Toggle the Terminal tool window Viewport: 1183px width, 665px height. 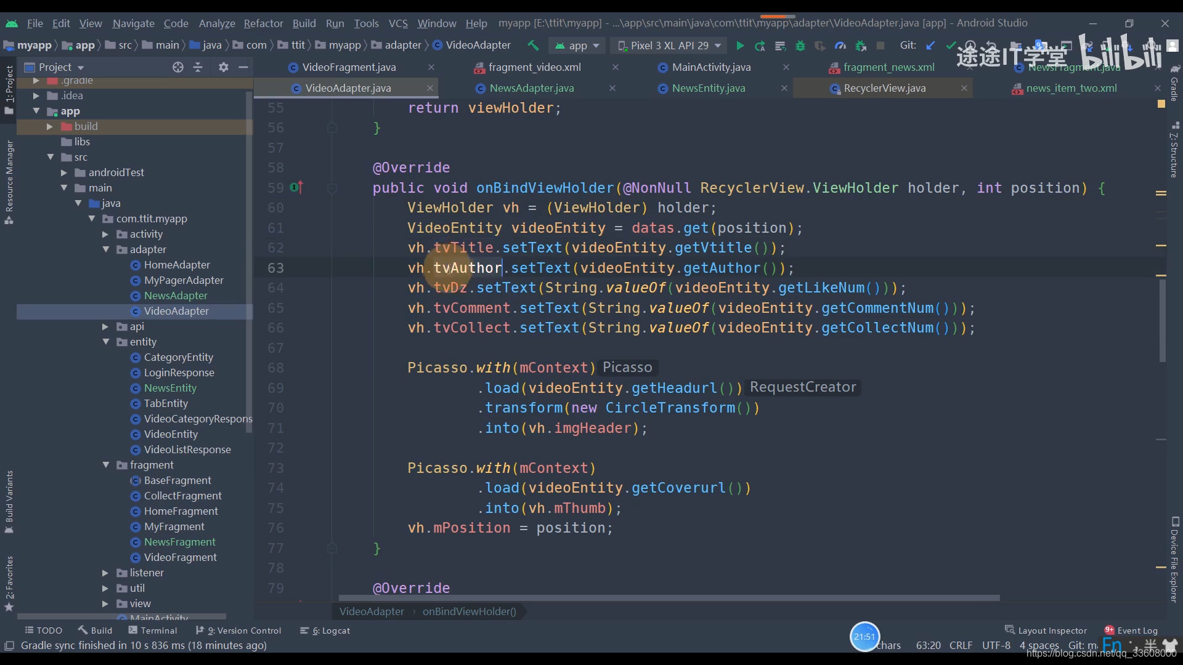click(152, 631)
